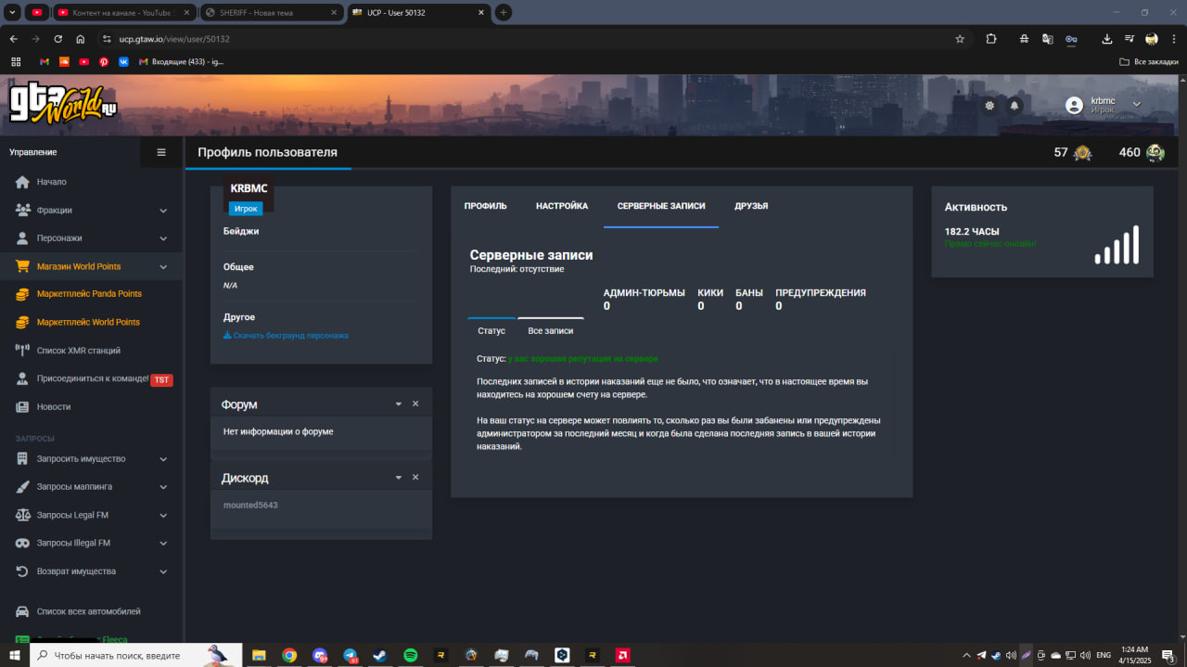The image size is (1187, 667).
Task: Select the Статус sub-tab
Action: 491,330
